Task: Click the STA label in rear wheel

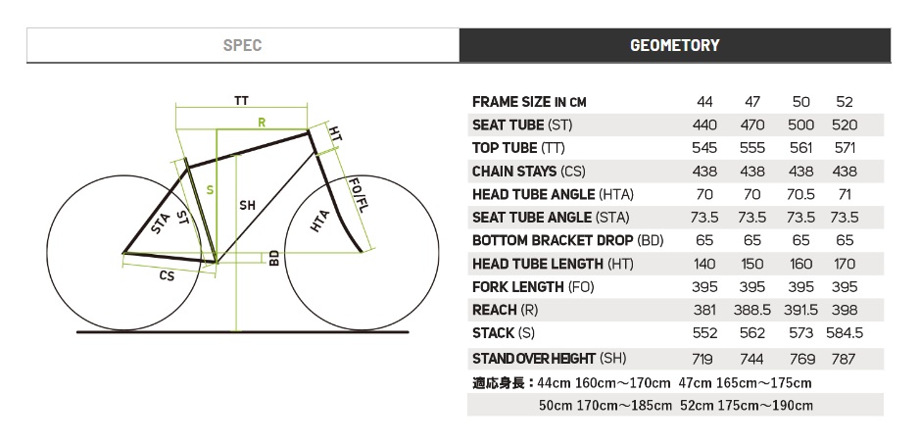Action: 161,223
